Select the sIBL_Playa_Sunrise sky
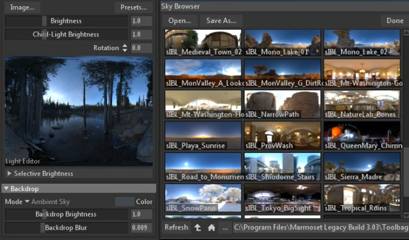 click(x=203, y=135)
